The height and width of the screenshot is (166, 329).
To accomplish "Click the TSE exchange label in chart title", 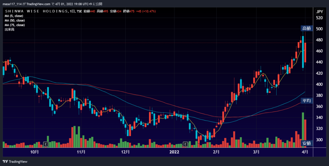I will tap(79, 11).
